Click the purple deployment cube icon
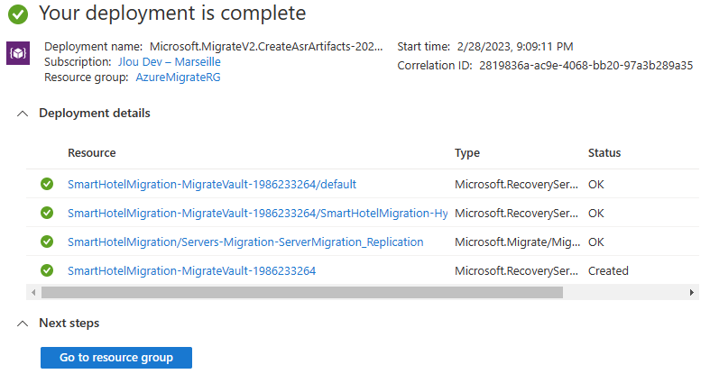 [18, 53]
